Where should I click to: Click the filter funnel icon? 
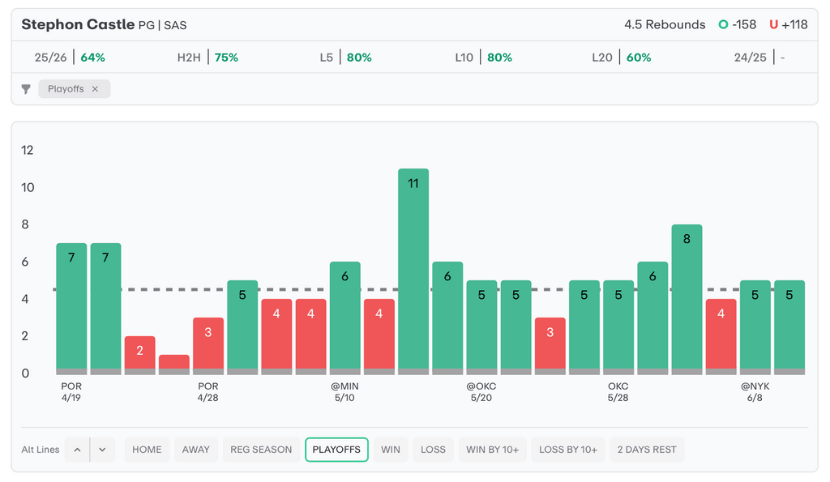point(25,89)
